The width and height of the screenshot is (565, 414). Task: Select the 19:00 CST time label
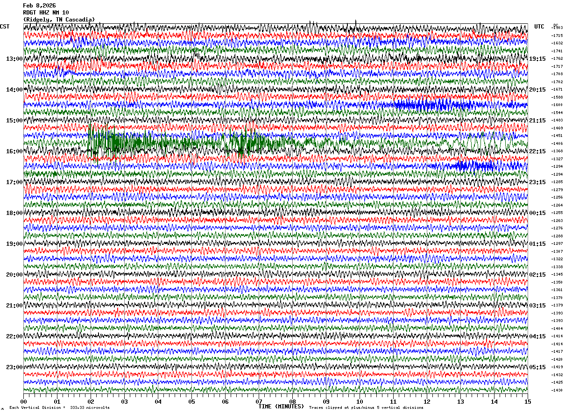pyautogui.click(x=14, y=244)
